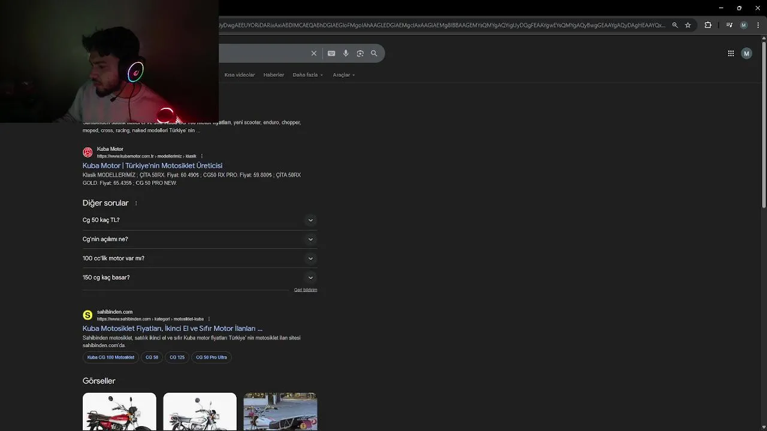Open options menu for Kuba Motor result
Viewport: 767px width, 431px height.
pyautogui.click(x=202, y=156)
